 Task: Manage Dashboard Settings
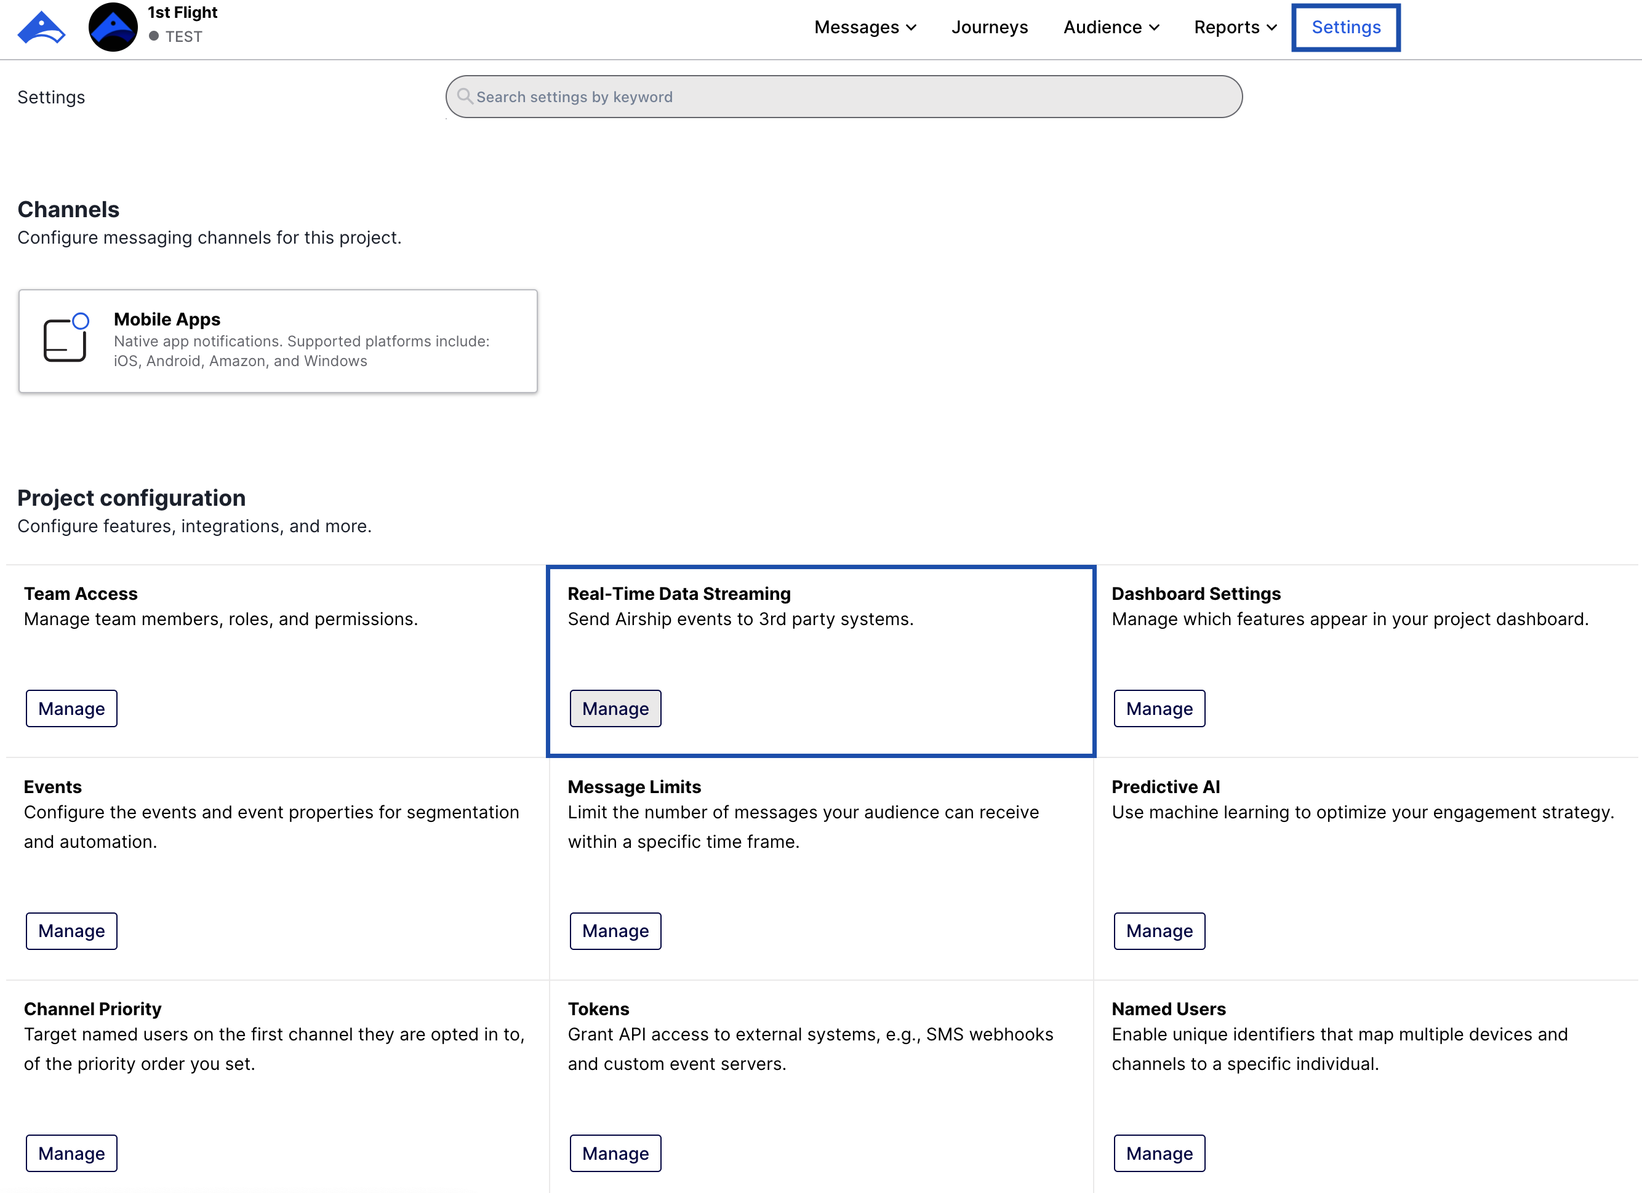pyautogui.click(x=1158, y=708)
